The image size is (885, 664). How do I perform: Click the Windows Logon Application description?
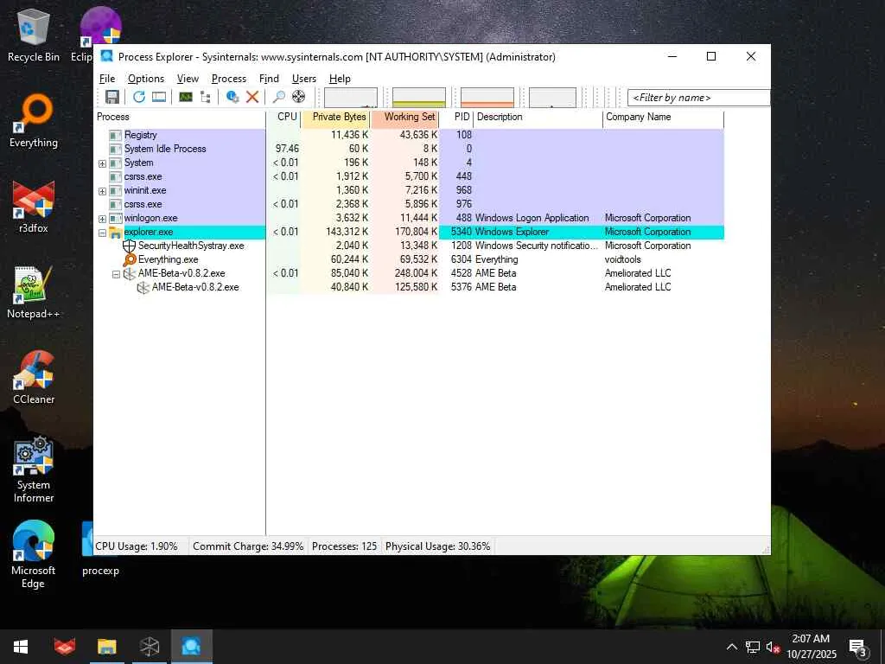(x=532, y=218)
